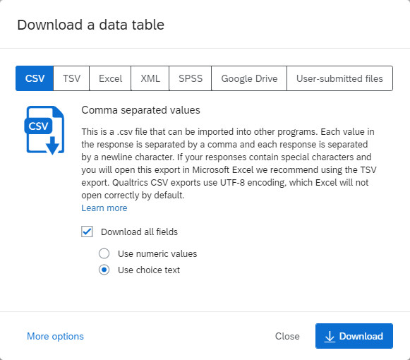Open the Learn more link
The height and width of the screenshot is (360, 410).
pyautogui.click(x=104, y=208)
